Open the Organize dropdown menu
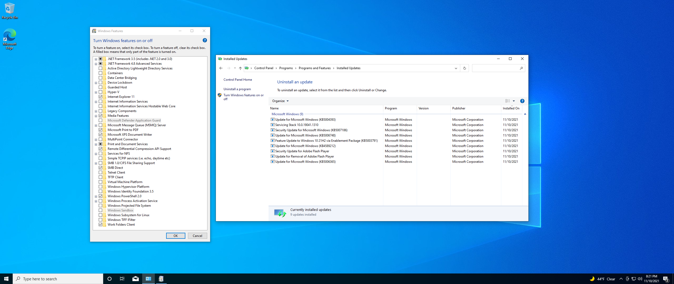674x284 pixels. click(280, 101)
